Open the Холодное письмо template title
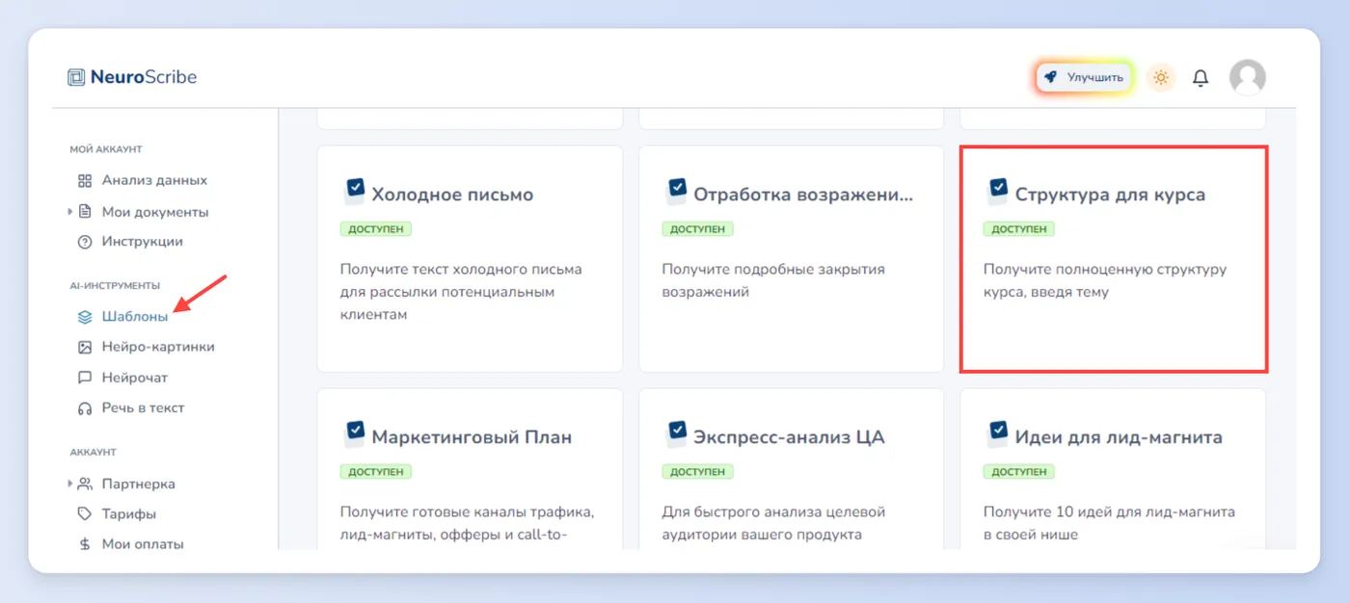This screenshot has height=603, width=1350. [452, 195]
